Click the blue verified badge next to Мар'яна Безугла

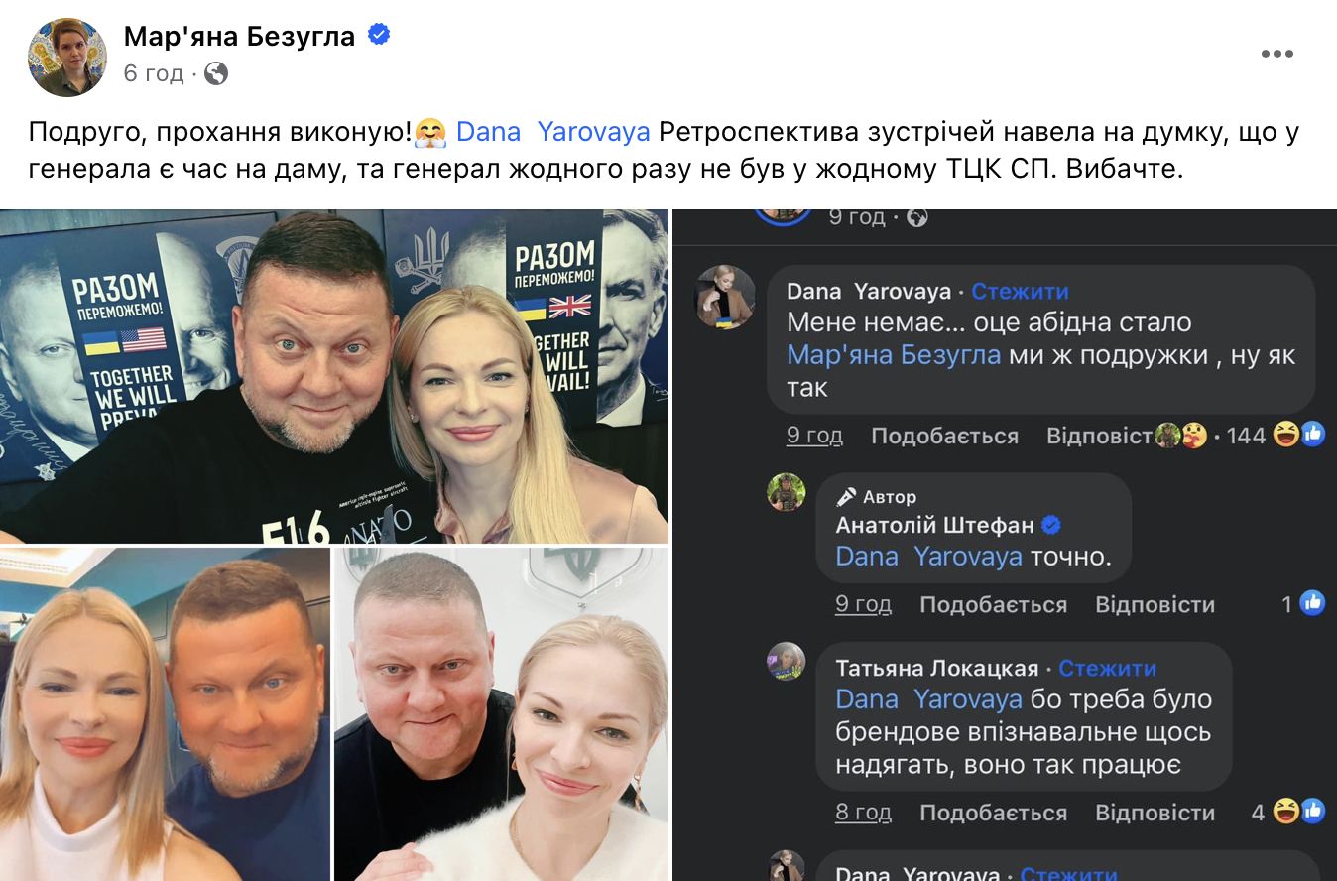[378, 36]
